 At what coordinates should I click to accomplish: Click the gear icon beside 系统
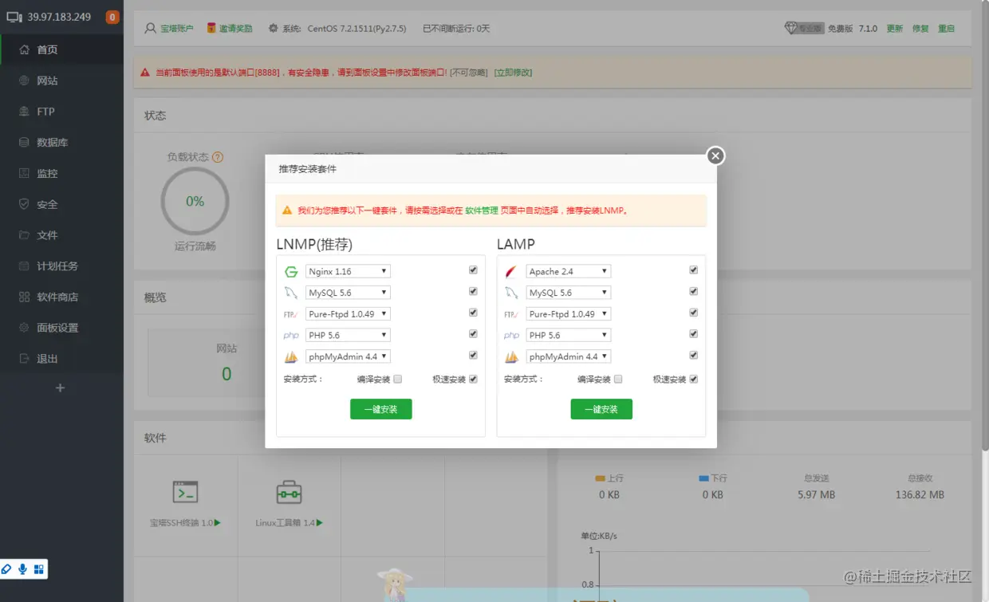[x=274, y=28]
